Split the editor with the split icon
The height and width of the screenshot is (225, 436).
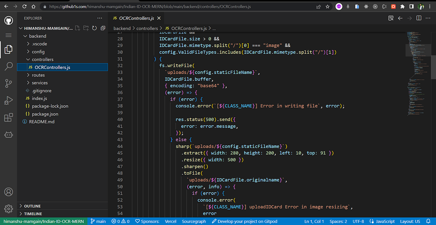point(419,18)
